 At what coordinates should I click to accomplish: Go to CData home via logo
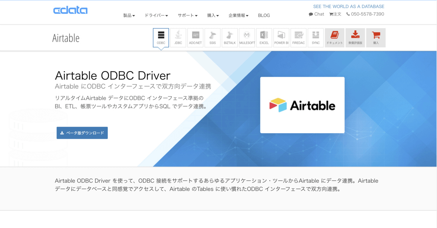click(x=70, y=10)
